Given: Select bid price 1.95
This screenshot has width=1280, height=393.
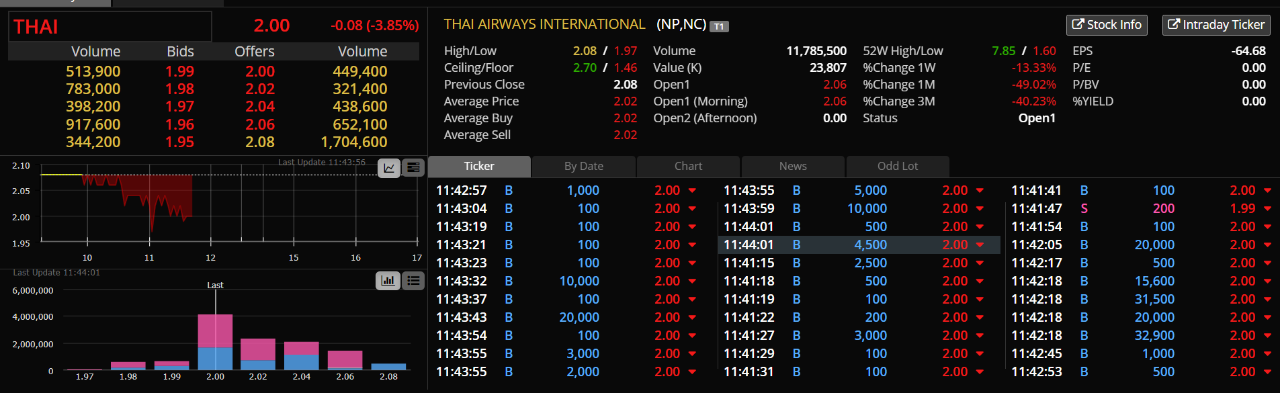Looking at the screenshot, I should click(x=179, y=142).
